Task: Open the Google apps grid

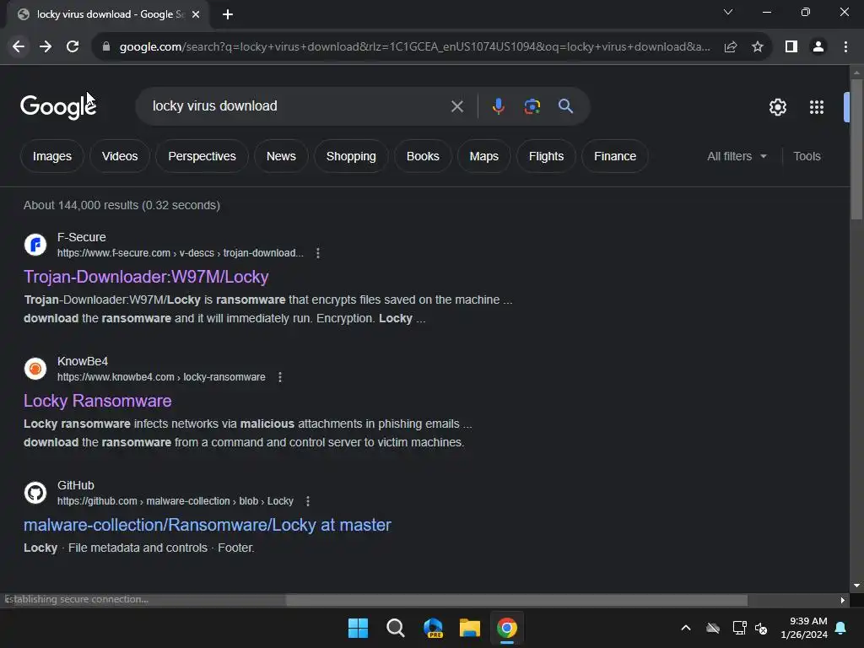Action: point(817,107)
